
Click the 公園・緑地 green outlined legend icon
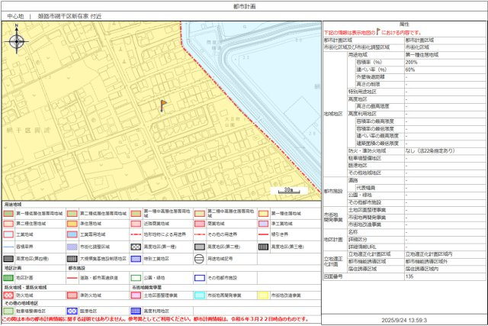click(x=136, y=279)
